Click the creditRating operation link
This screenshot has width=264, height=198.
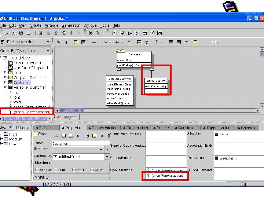tap(228, 158)
